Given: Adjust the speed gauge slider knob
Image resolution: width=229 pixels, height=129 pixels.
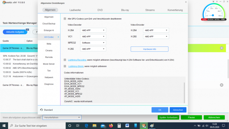Looking at the screenshot, I should 213,15.
